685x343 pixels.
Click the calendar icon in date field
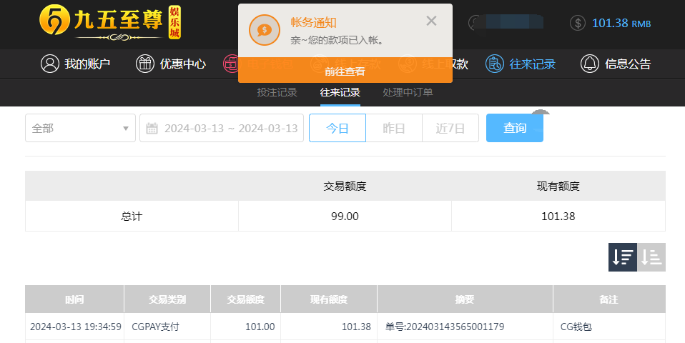[152, 129]
